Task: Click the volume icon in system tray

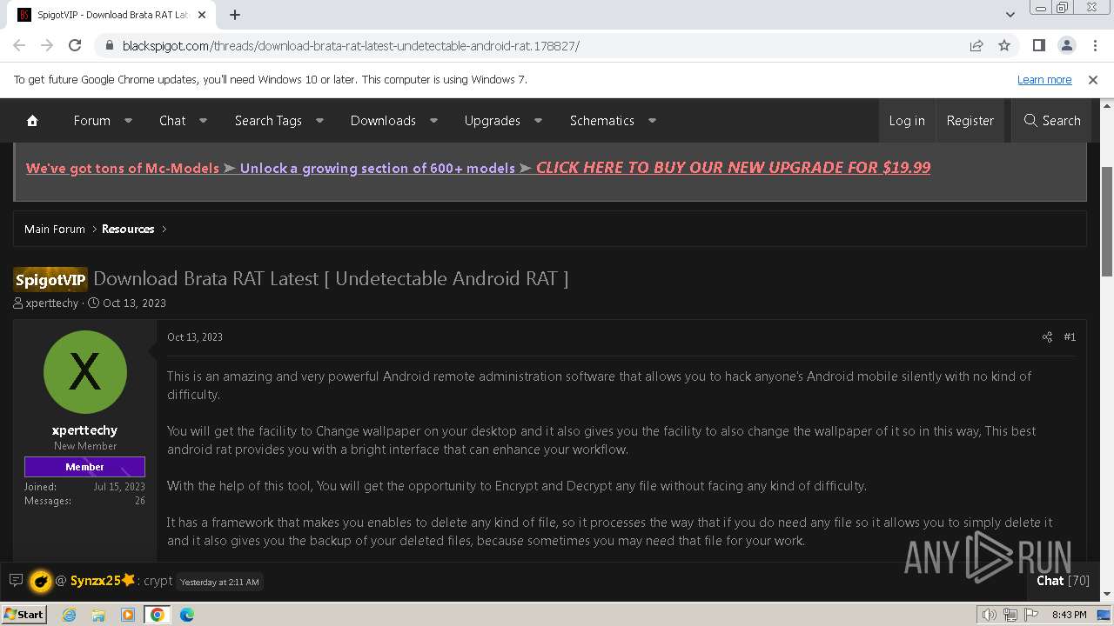Action: 990,615
